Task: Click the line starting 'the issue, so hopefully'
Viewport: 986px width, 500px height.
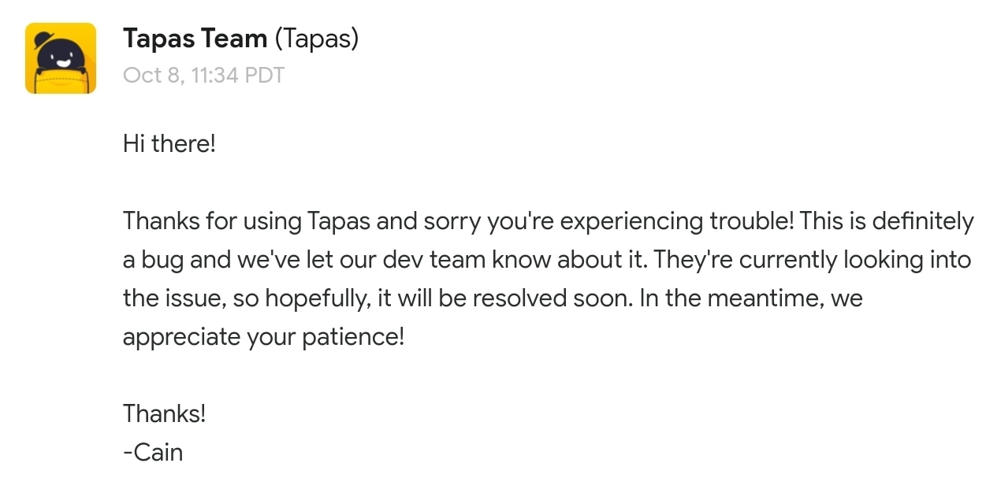Action: click(x=493, y=299)
